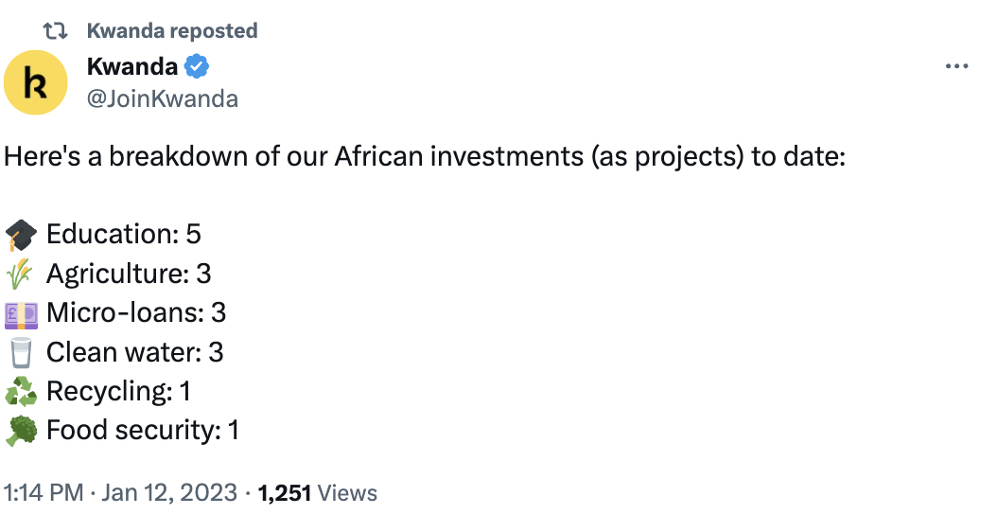Click the rice plant Agriculture emoji
The image size is (997, 532).
click(x=21, y=275)
